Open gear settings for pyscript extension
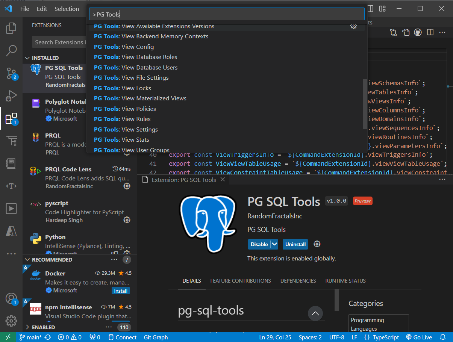This screenshot has width=453, height=342. 127,220
